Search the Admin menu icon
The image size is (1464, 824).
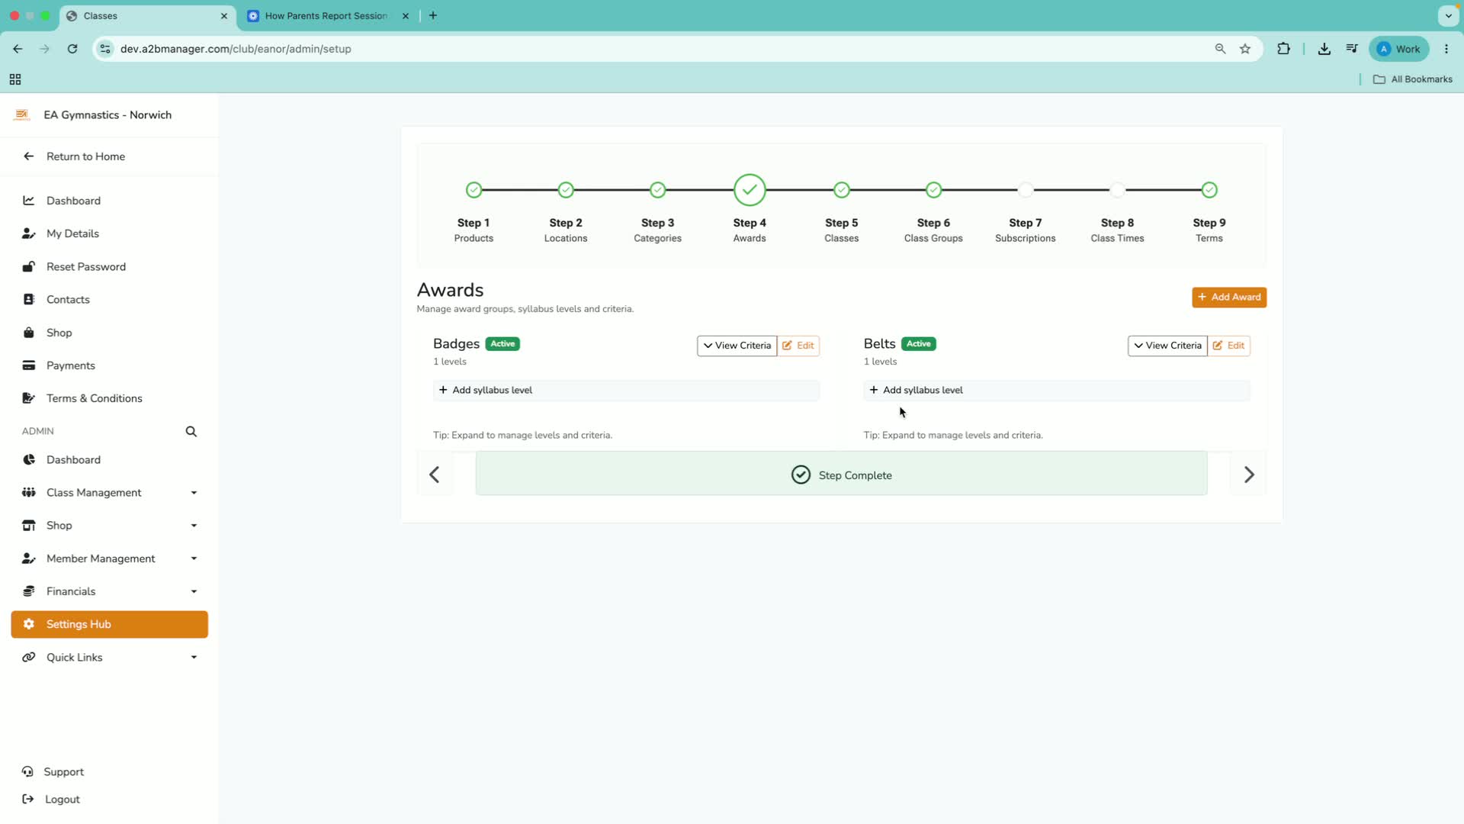[x=191, y=432]
